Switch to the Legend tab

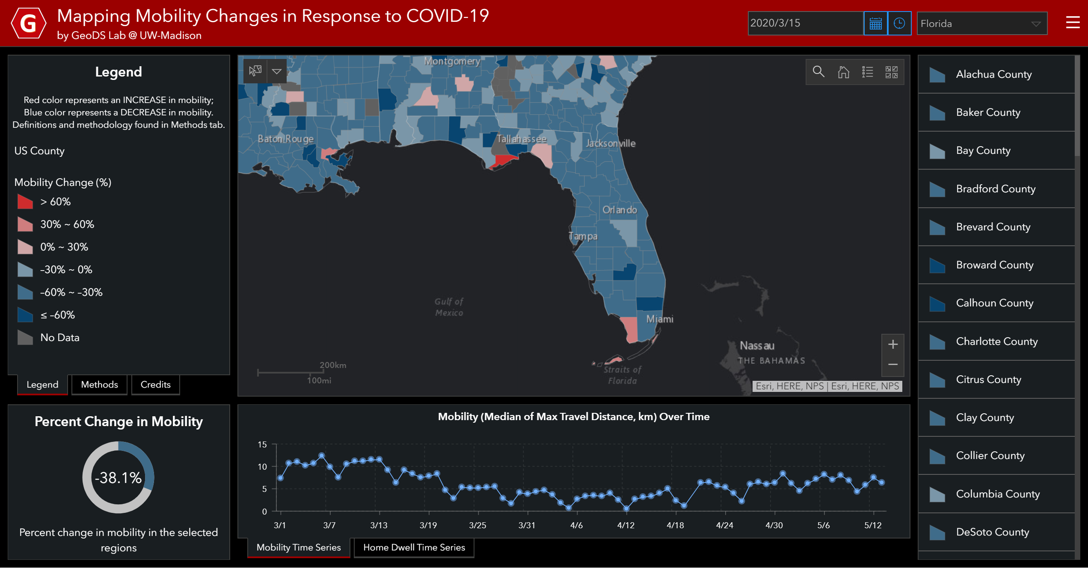(42, 385)
